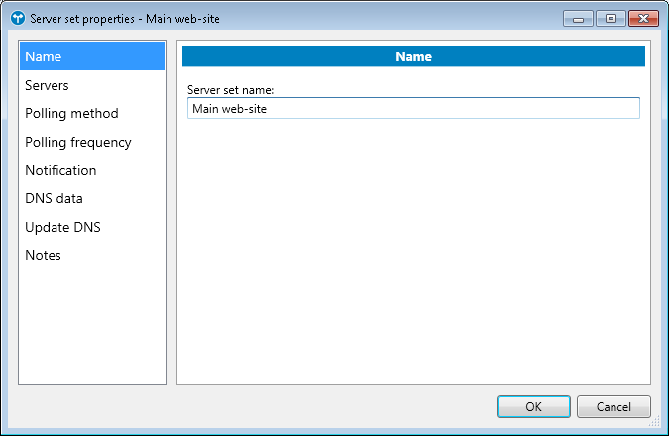
Task: Click the application icon in the title bar
Action: [17, 18]
